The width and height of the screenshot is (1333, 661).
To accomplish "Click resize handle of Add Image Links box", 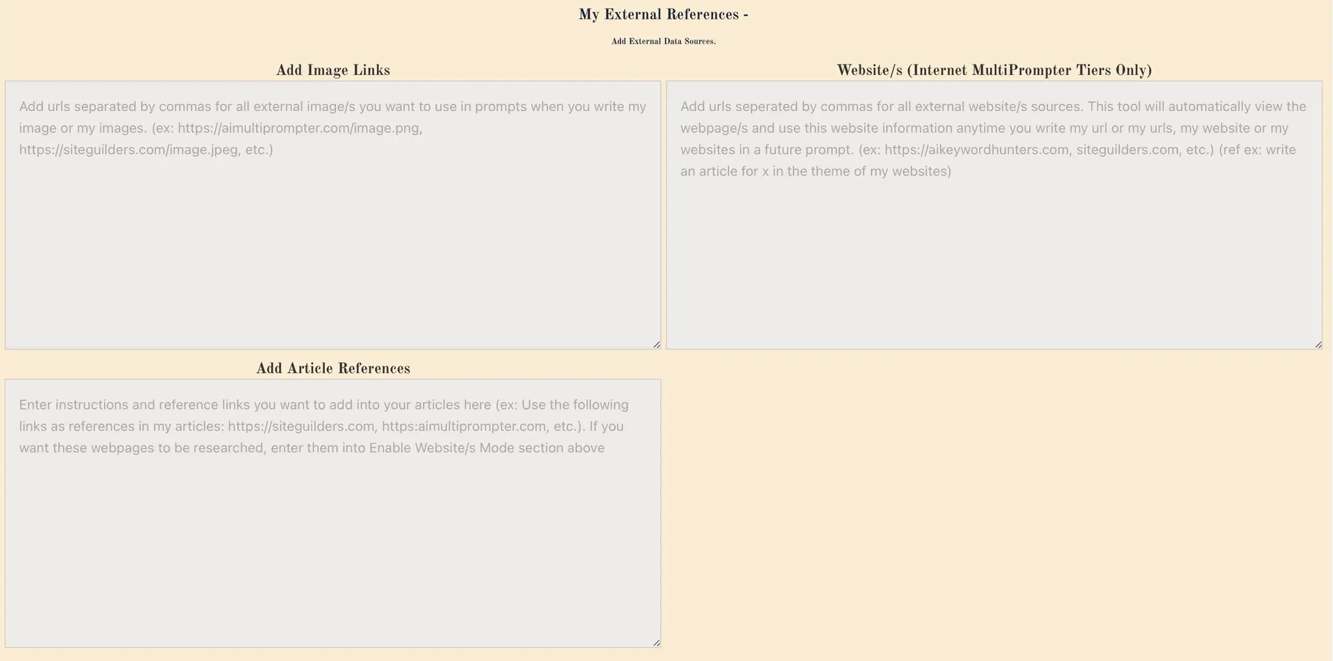I will (656, 345).
